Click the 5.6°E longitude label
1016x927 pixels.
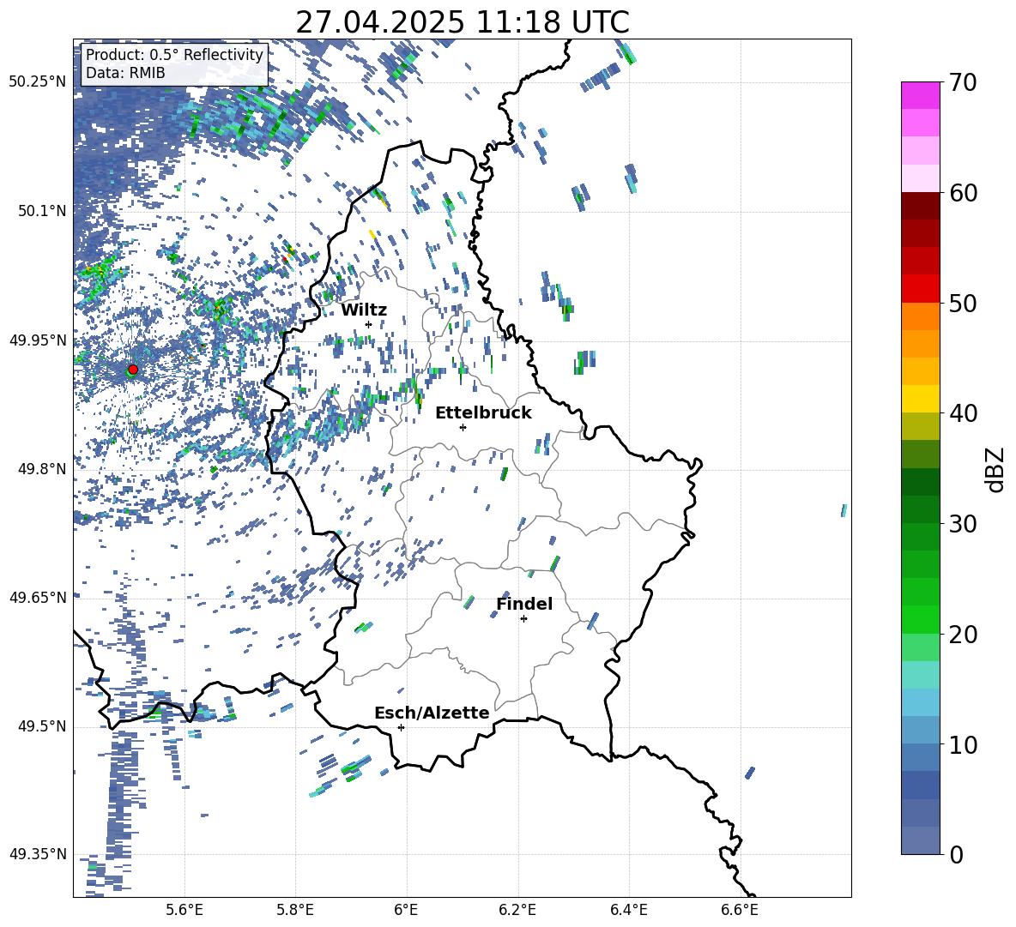pos(184,910)
